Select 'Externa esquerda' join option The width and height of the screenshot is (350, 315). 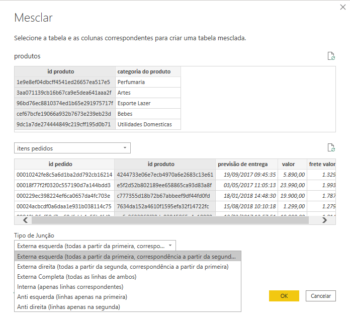pyautogui.click(x=128, y=256)
